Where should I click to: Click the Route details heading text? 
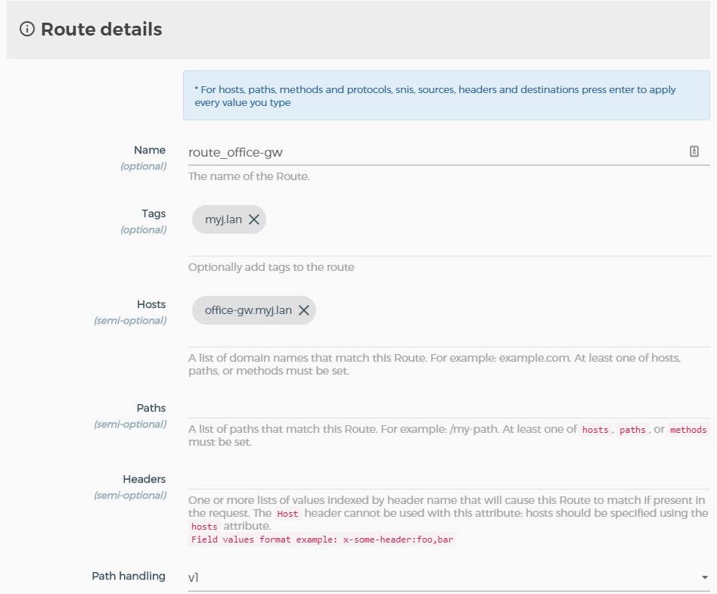[101, 30]
